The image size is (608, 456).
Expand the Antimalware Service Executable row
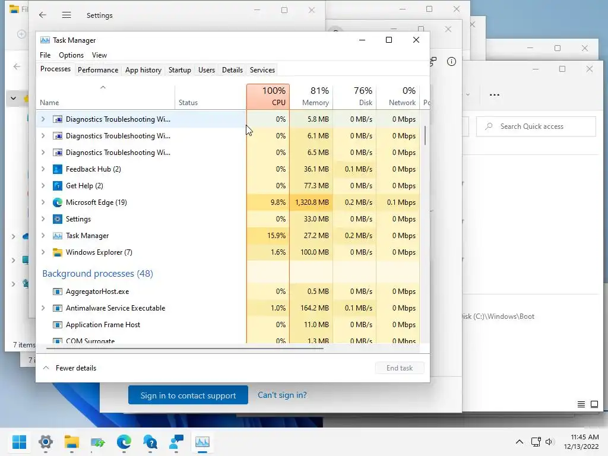[x=43, y=308]
